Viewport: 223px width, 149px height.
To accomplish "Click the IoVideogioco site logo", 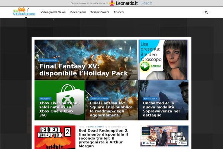I will [x=24, y=12].
